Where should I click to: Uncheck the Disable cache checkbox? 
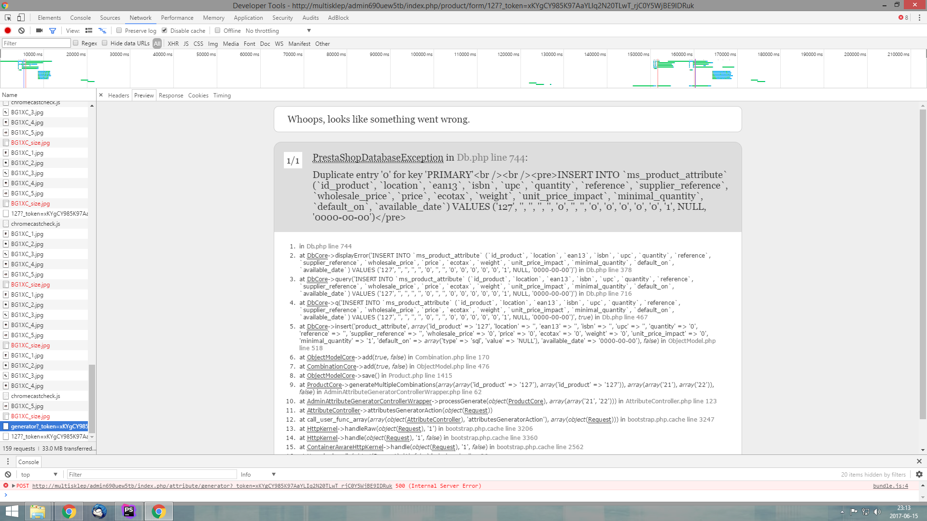(x=165, y=31)
